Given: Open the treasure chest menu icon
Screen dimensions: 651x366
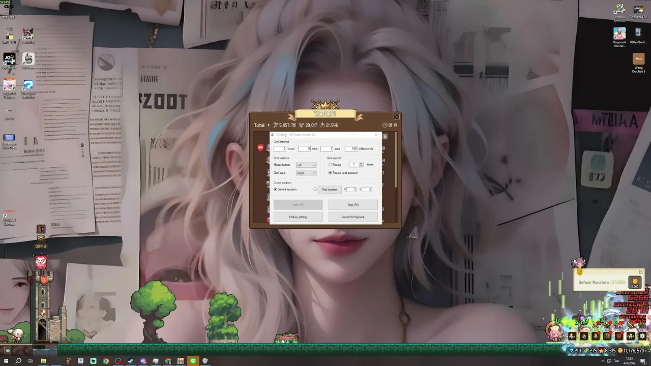Looking at the screenshot, I should [x=607, y=336].
